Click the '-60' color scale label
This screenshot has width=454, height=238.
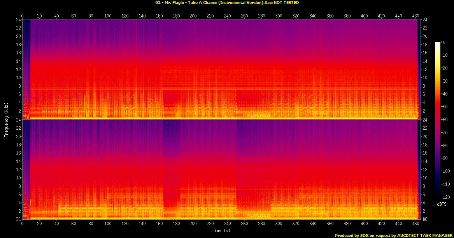point(444,120)
